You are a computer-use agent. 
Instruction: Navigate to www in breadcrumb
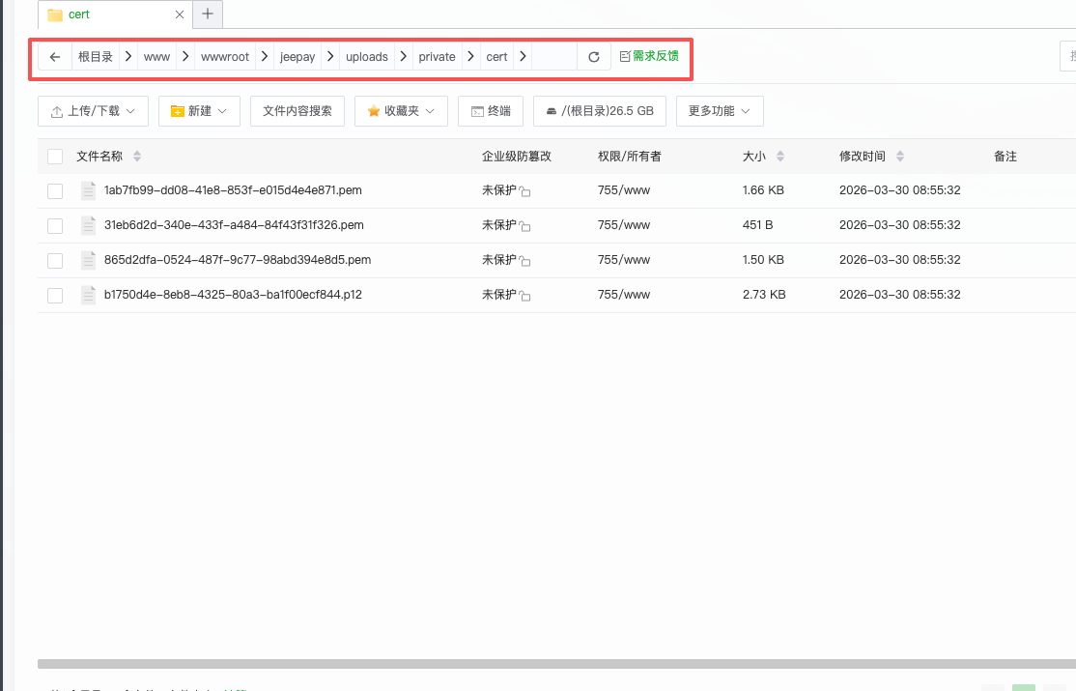pos(156,57)
